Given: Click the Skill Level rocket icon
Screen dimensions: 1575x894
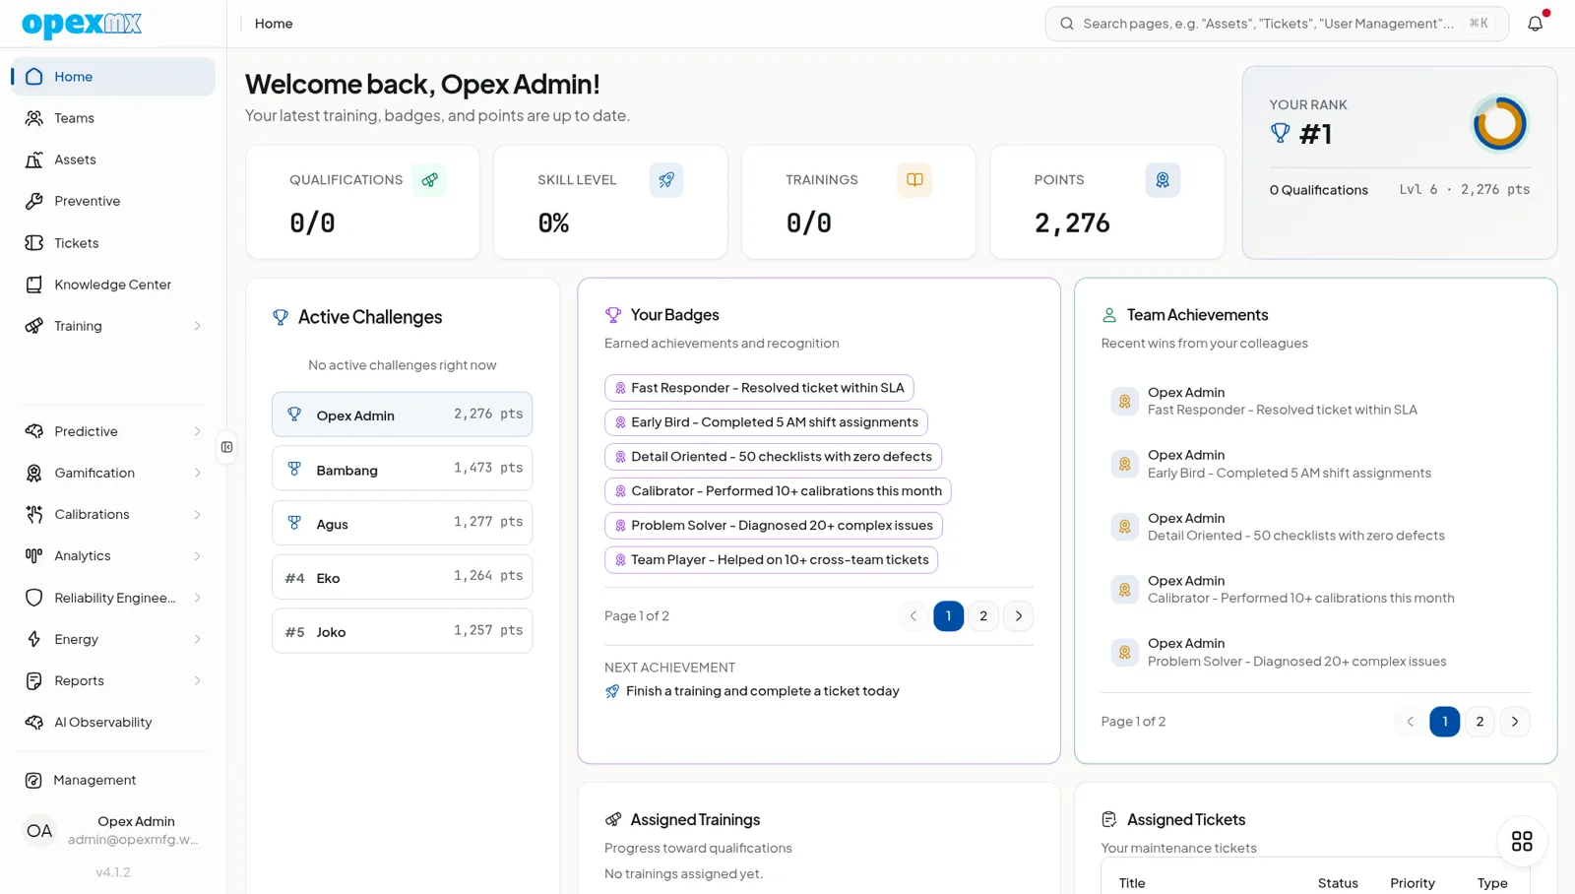Looking at the screenshot, I should 666,180.
